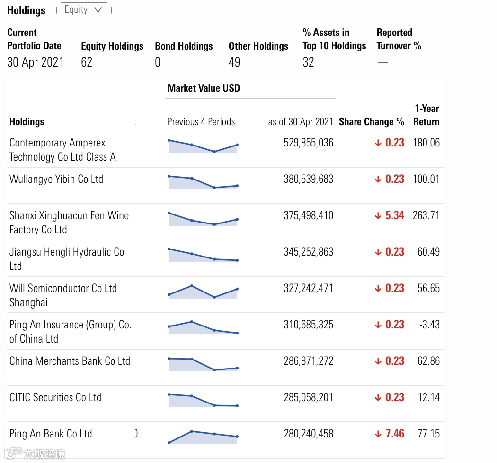Viewport: 497px width, 463px height.
Task: Sort by the 1-Year Return column header
Action: coord(426,115)
